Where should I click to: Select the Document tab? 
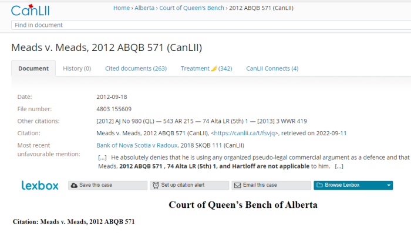coord(33,68)
